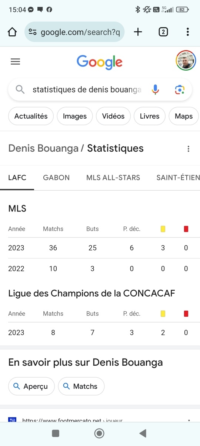This screenshot has height=446, width=200.
Task: Open the tab switcher showing 2 tabs
Action: click(163, 32)
